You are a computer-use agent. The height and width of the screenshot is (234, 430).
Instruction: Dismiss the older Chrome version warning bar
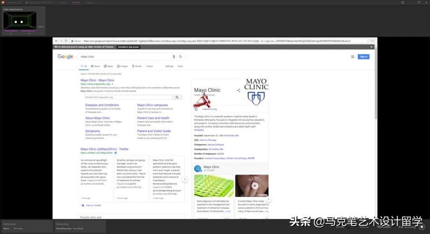pos(372,47)
